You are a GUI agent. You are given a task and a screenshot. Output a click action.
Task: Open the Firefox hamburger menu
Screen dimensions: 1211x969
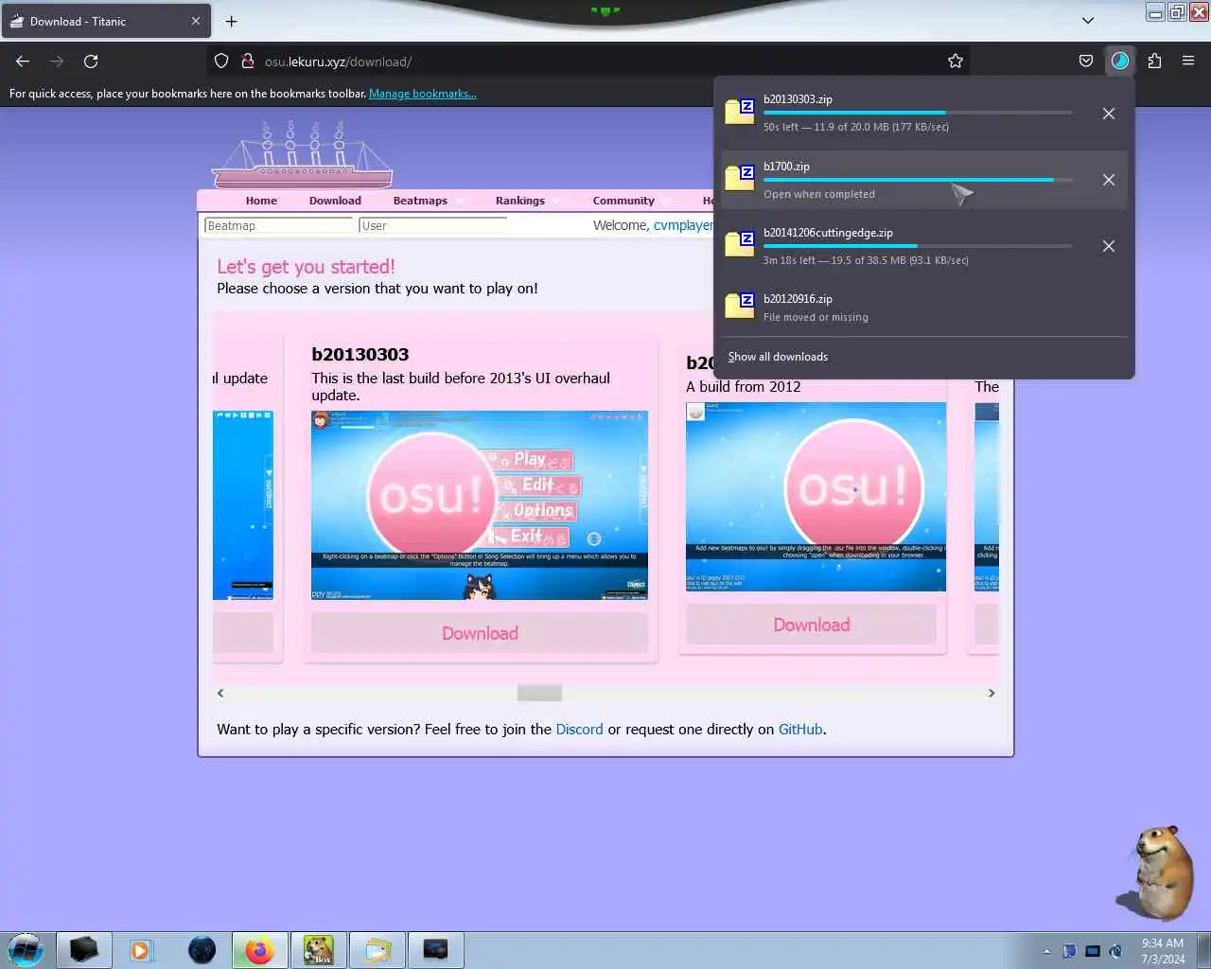[1188, 62]
